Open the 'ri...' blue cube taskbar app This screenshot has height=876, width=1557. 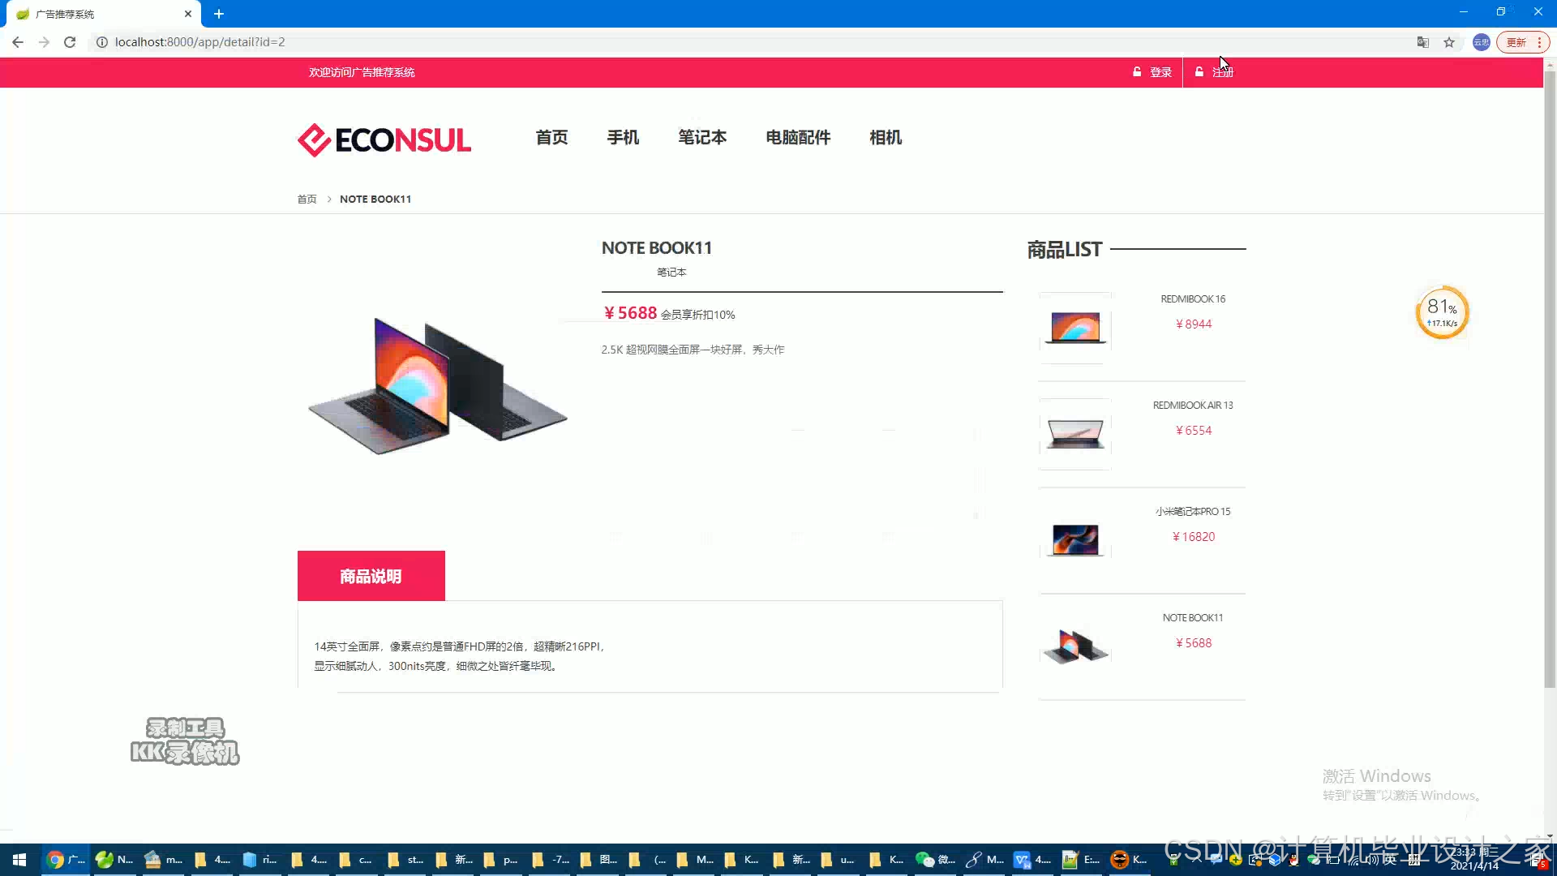pos(259,860)
